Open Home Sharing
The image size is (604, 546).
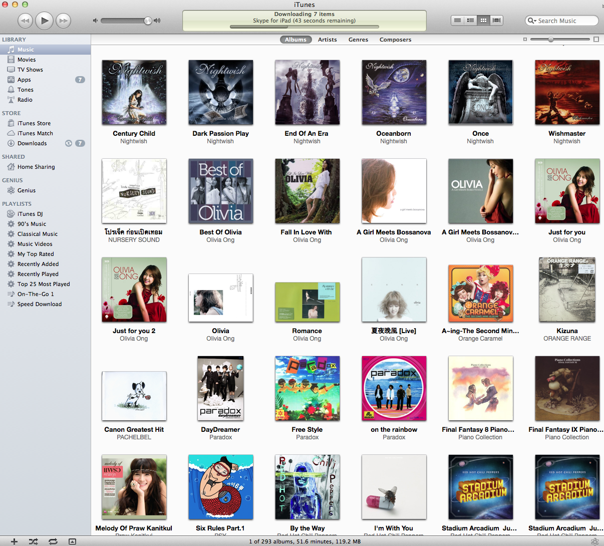45,167
